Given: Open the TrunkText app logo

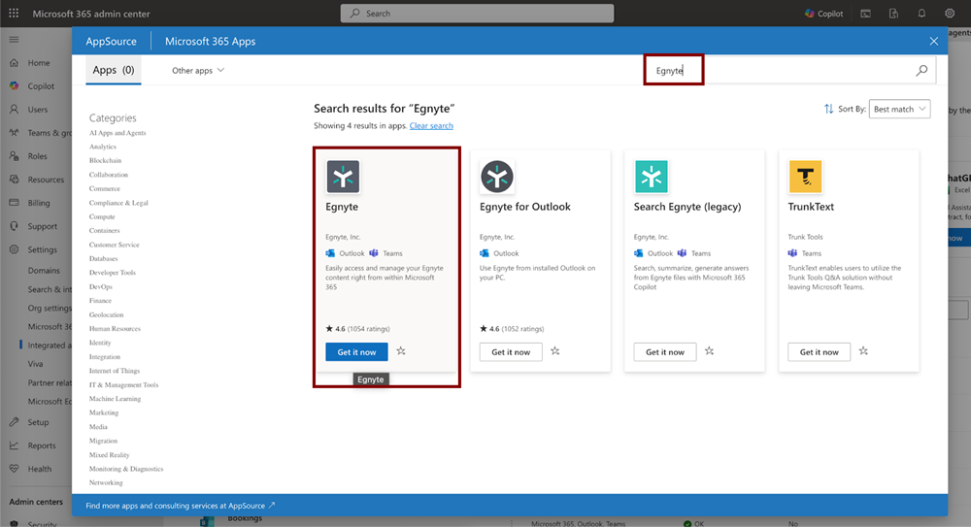Looking at the screenshot, I should click(806, 177).
